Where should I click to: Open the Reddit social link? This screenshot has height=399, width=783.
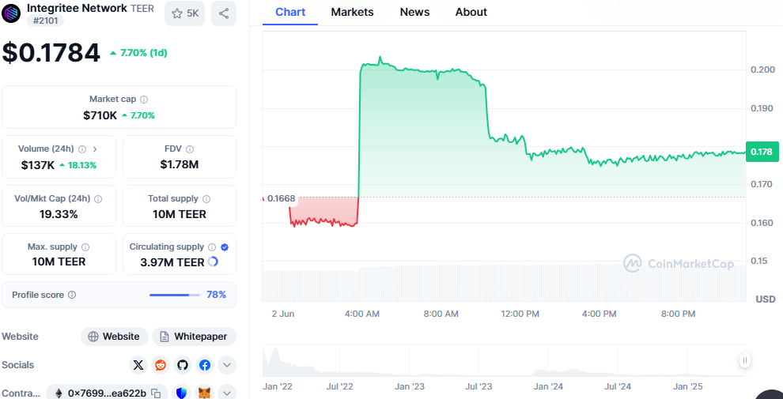[161, 365]
